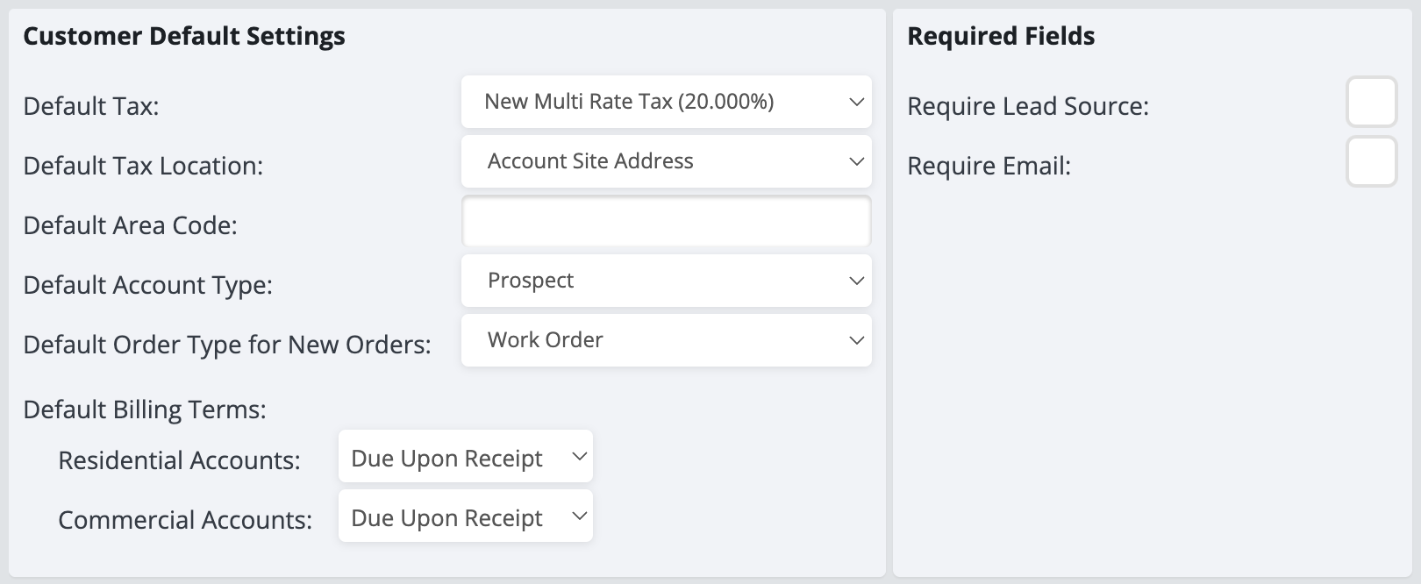The height and width of the screenshot is (584, 1421).
Task: Enable the Require Lead Source checkbox
Action: tap(1371, 102)
